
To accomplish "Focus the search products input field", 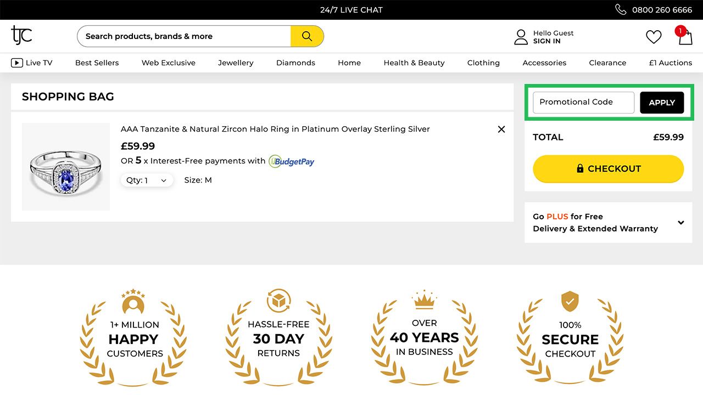I will [x=184, y=36].
